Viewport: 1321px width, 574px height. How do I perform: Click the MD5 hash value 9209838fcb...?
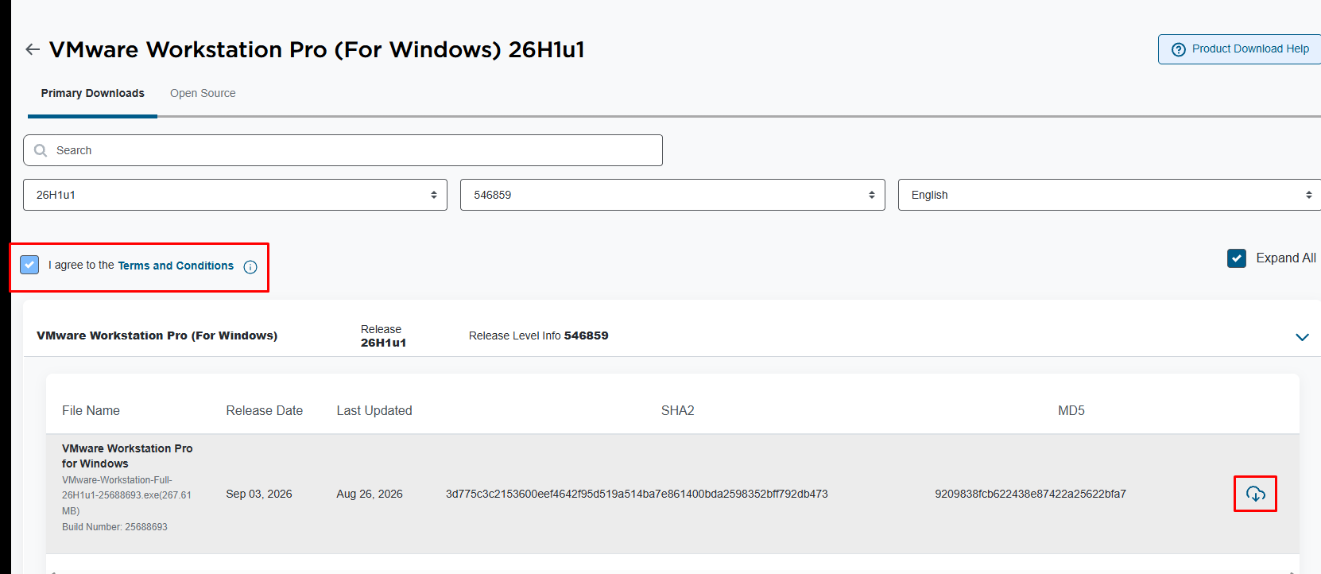[1030, 494]
